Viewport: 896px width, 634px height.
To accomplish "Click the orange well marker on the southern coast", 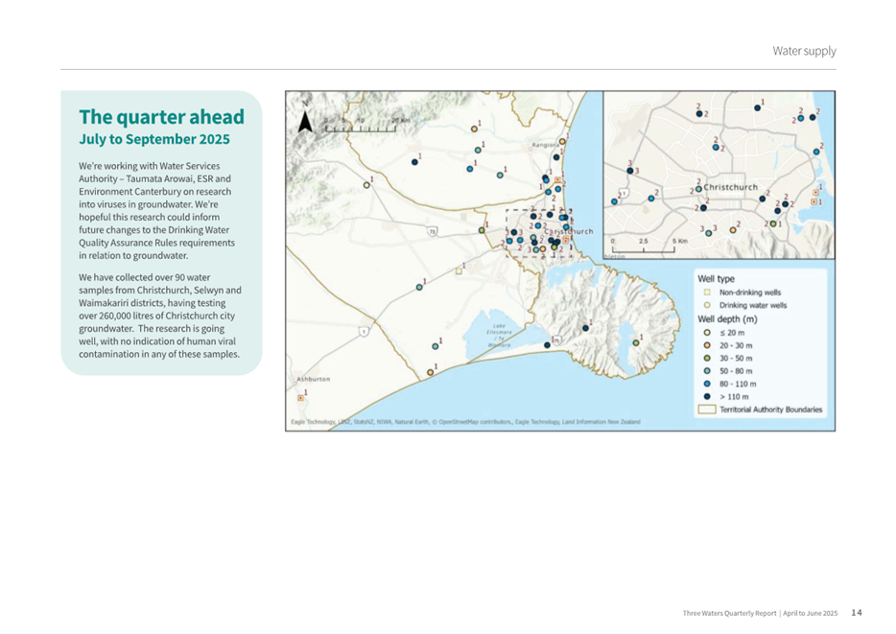I will 431,372.
